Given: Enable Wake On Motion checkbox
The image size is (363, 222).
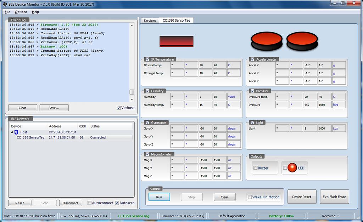Looking at the screenshot, I should pos(250,197).
